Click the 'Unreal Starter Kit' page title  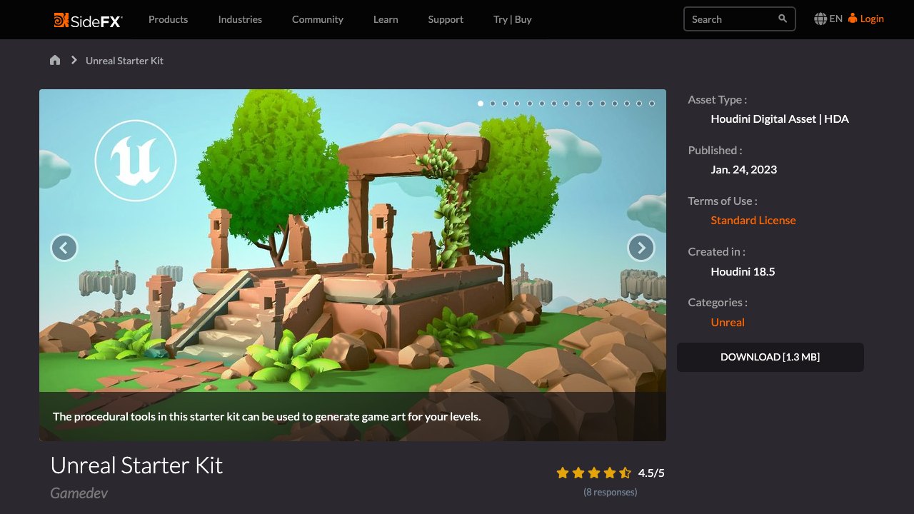tap(136, 465)
